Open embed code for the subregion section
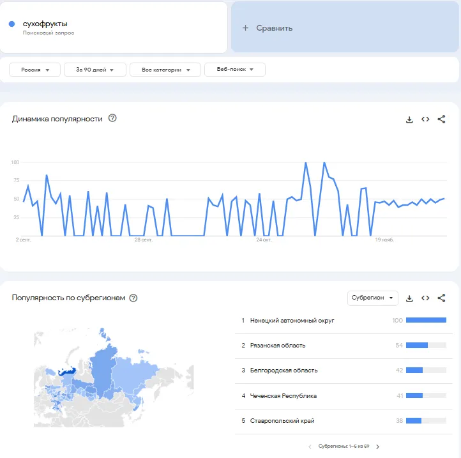 pos(425,298)
